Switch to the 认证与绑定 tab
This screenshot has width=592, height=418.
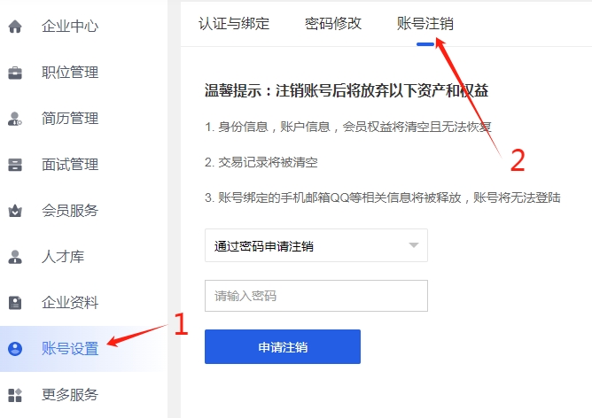point(234,24)
